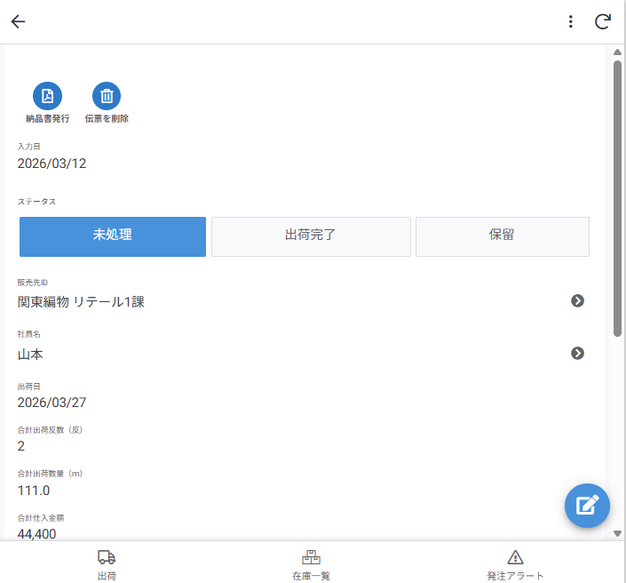The width and height of the screenshot is (626, 583).
Task: Click the 伝票を削除 trash icon
Action: (107, 96)
